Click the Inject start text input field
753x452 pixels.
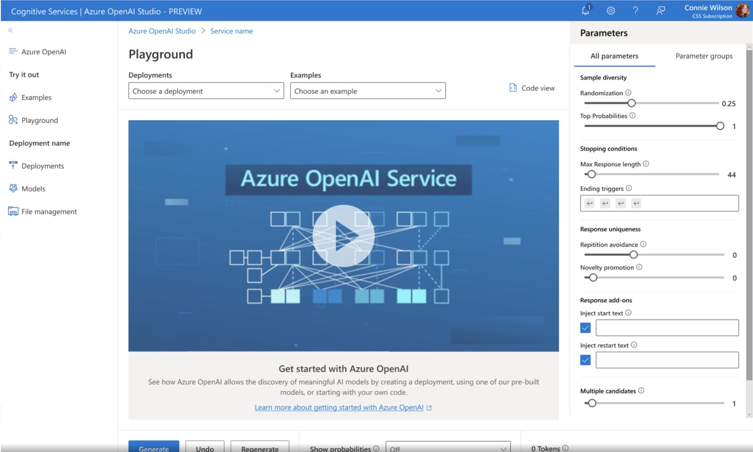pos(667,328)
